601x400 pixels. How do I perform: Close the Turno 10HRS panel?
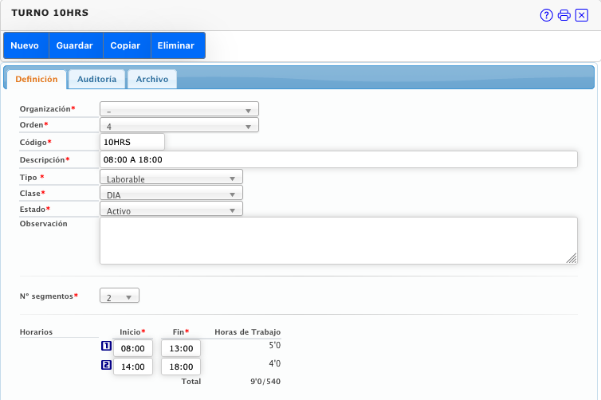[581, 15]
